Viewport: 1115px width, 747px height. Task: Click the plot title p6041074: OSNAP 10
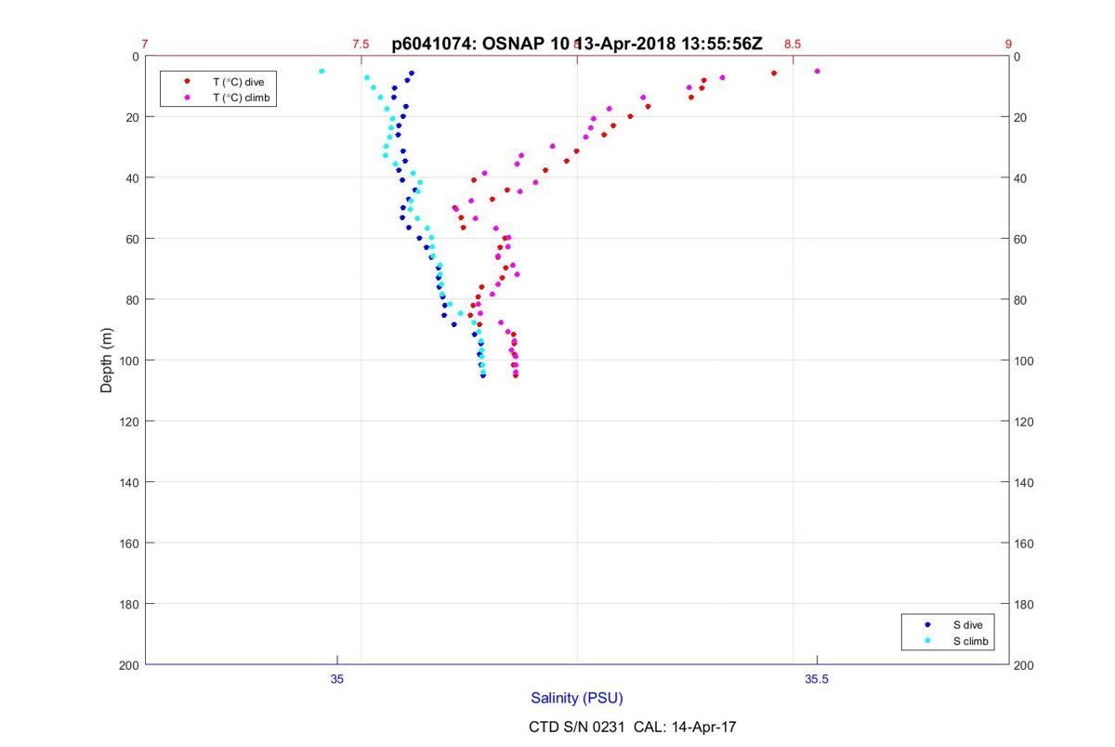click(x=480, y=44)
